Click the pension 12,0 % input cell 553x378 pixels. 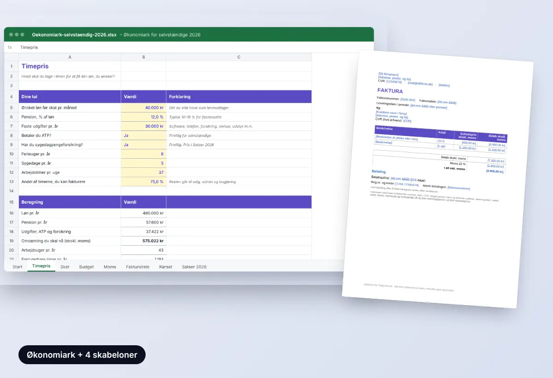point(144,117)
